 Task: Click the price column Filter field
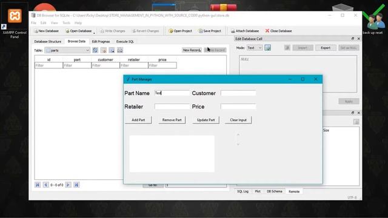pyautogui.click(x=162, y=65)
